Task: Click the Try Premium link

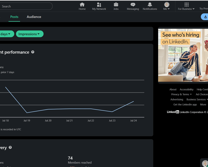Action: click(204, 9)
